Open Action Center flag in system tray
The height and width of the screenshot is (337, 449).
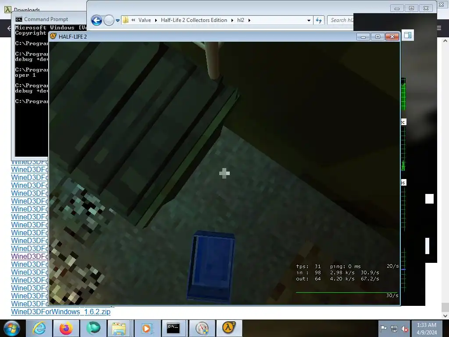click(383, 328)
